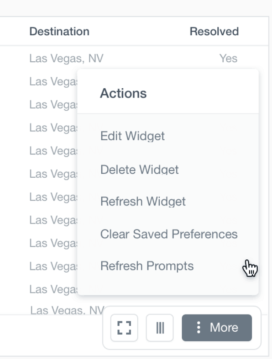
Task: Click the fourth row's destination cell
Action: [x=53, y=127]
